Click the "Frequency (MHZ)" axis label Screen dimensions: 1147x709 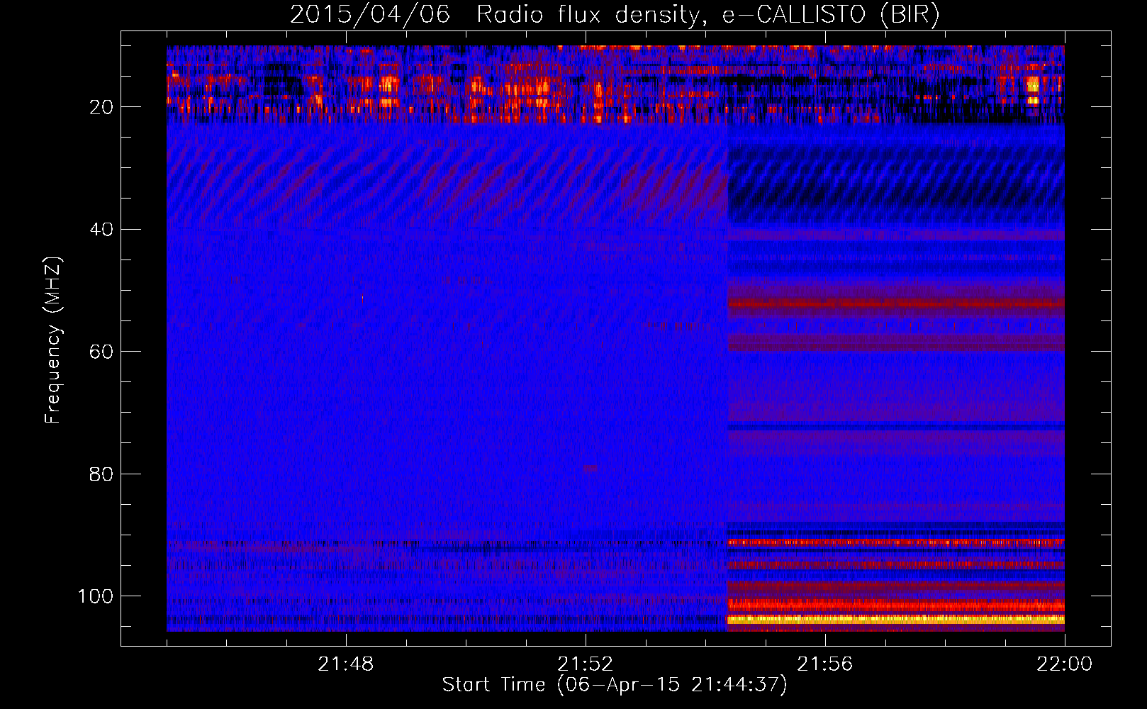53,340
